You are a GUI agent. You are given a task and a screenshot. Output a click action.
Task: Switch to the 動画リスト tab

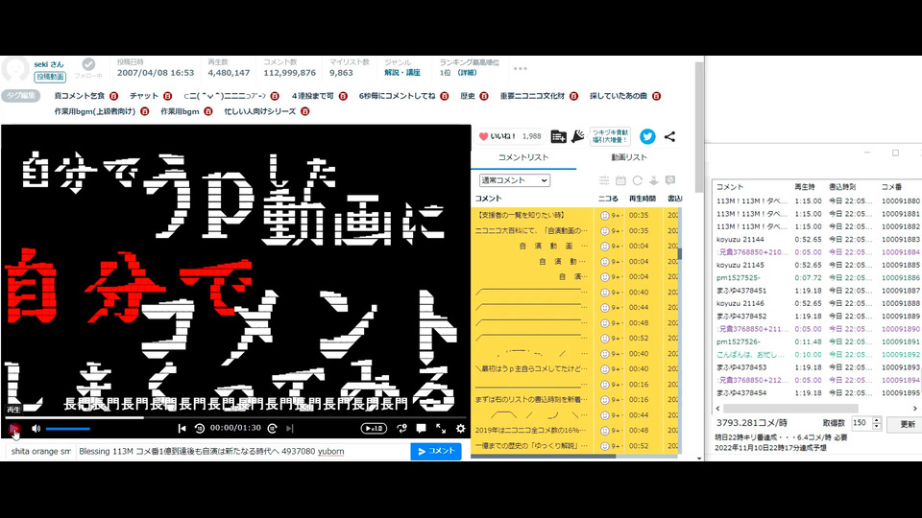pos(628,157)
